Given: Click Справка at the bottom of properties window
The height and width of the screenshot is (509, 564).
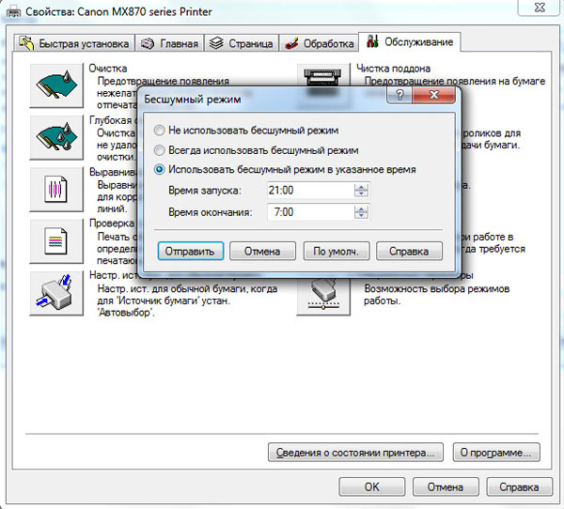Looking at the screenshot, I should [520, 486].
